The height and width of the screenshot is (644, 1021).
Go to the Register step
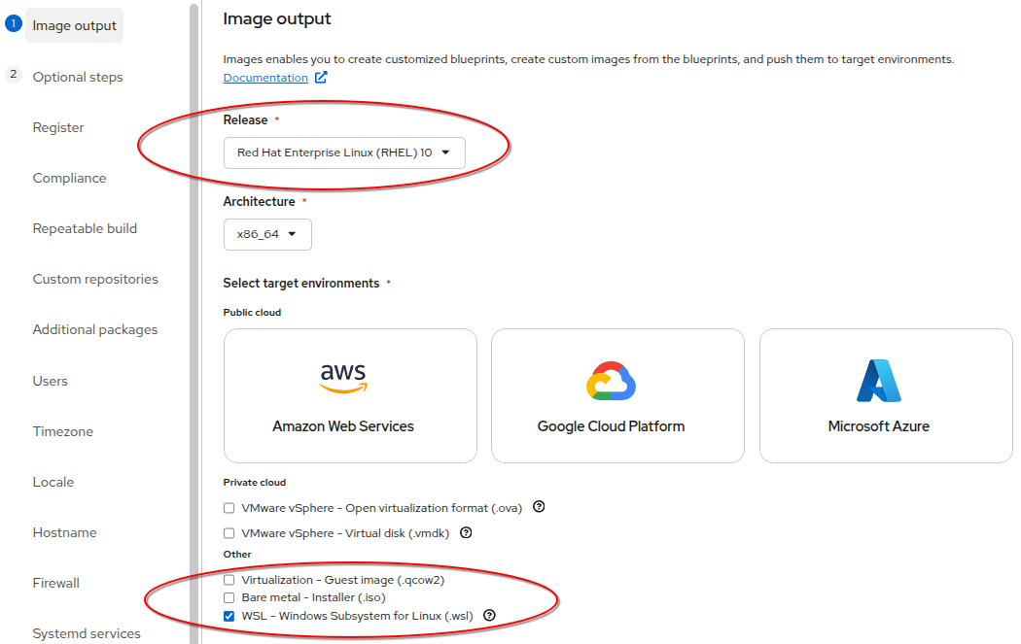(58, 127)
